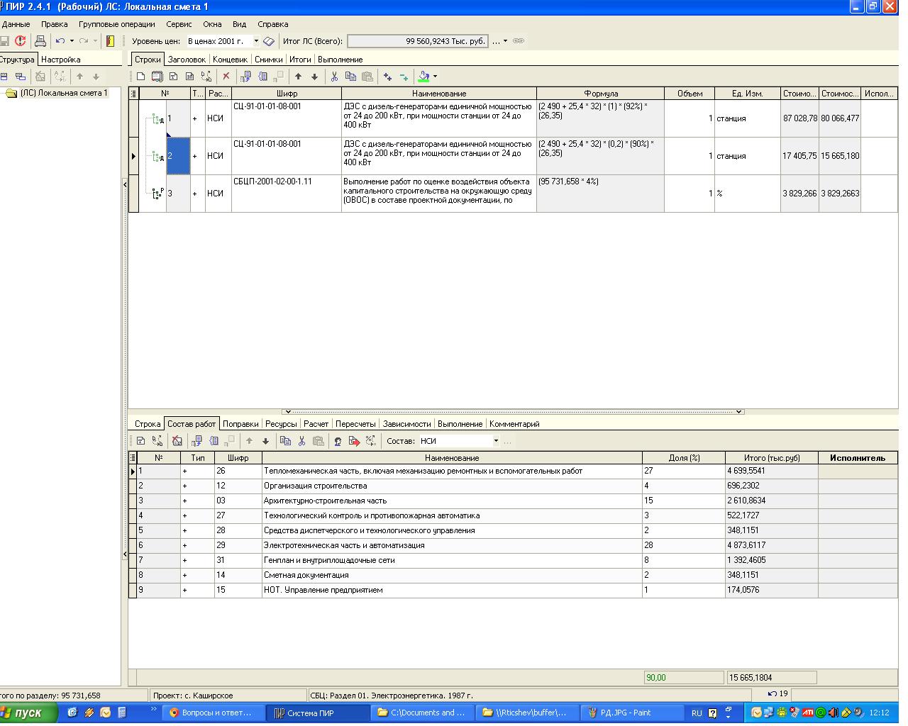Select 'Локальная смета 1' in structure tree

click(64, 93)
